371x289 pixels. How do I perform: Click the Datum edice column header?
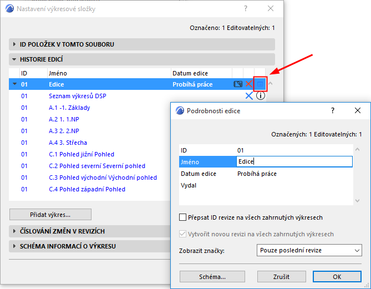tap(201, 73)
